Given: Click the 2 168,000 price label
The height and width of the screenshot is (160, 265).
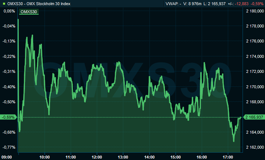Looking at the screenshot, I should coord(255,102).
